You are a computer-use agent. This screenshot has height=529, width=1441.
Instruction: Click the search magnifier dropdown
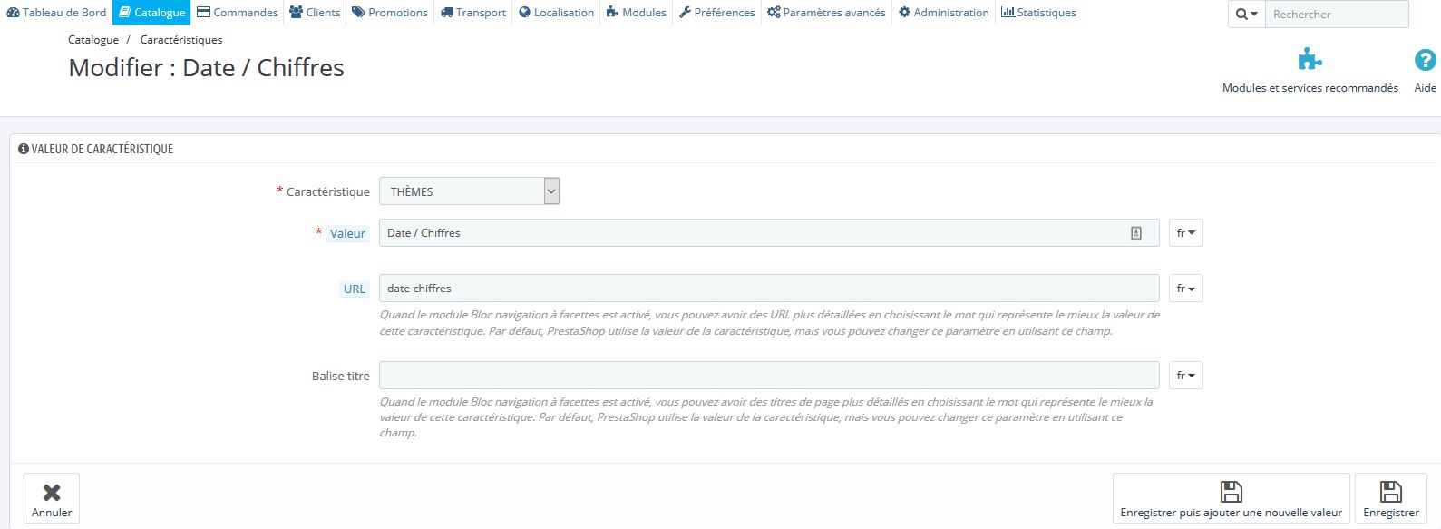point(1247,15)
